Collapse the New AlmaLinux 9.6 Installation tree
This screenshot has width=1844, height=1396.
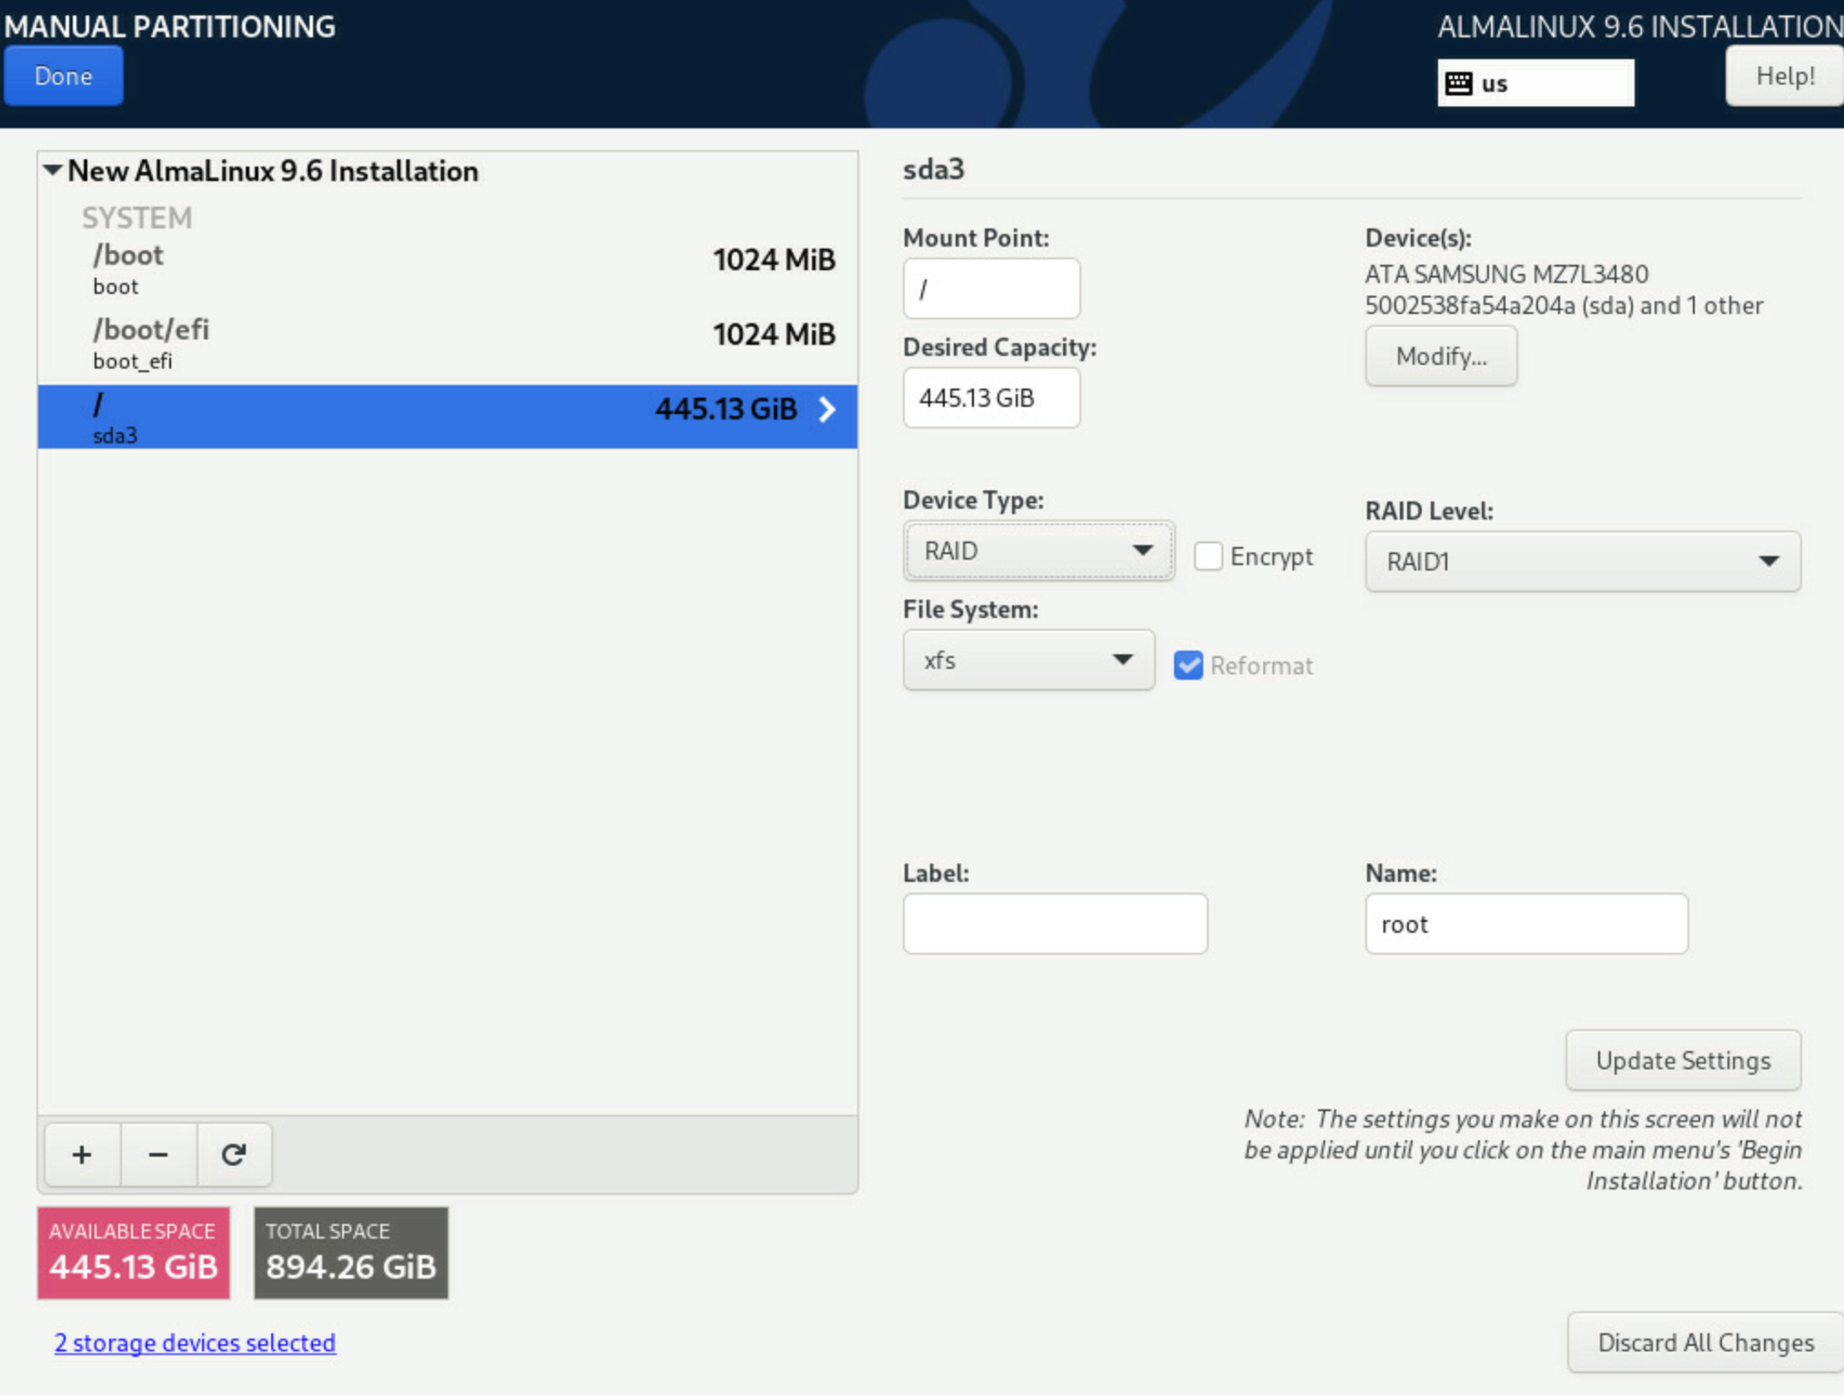pyautogui.click(x=53, y=170)
